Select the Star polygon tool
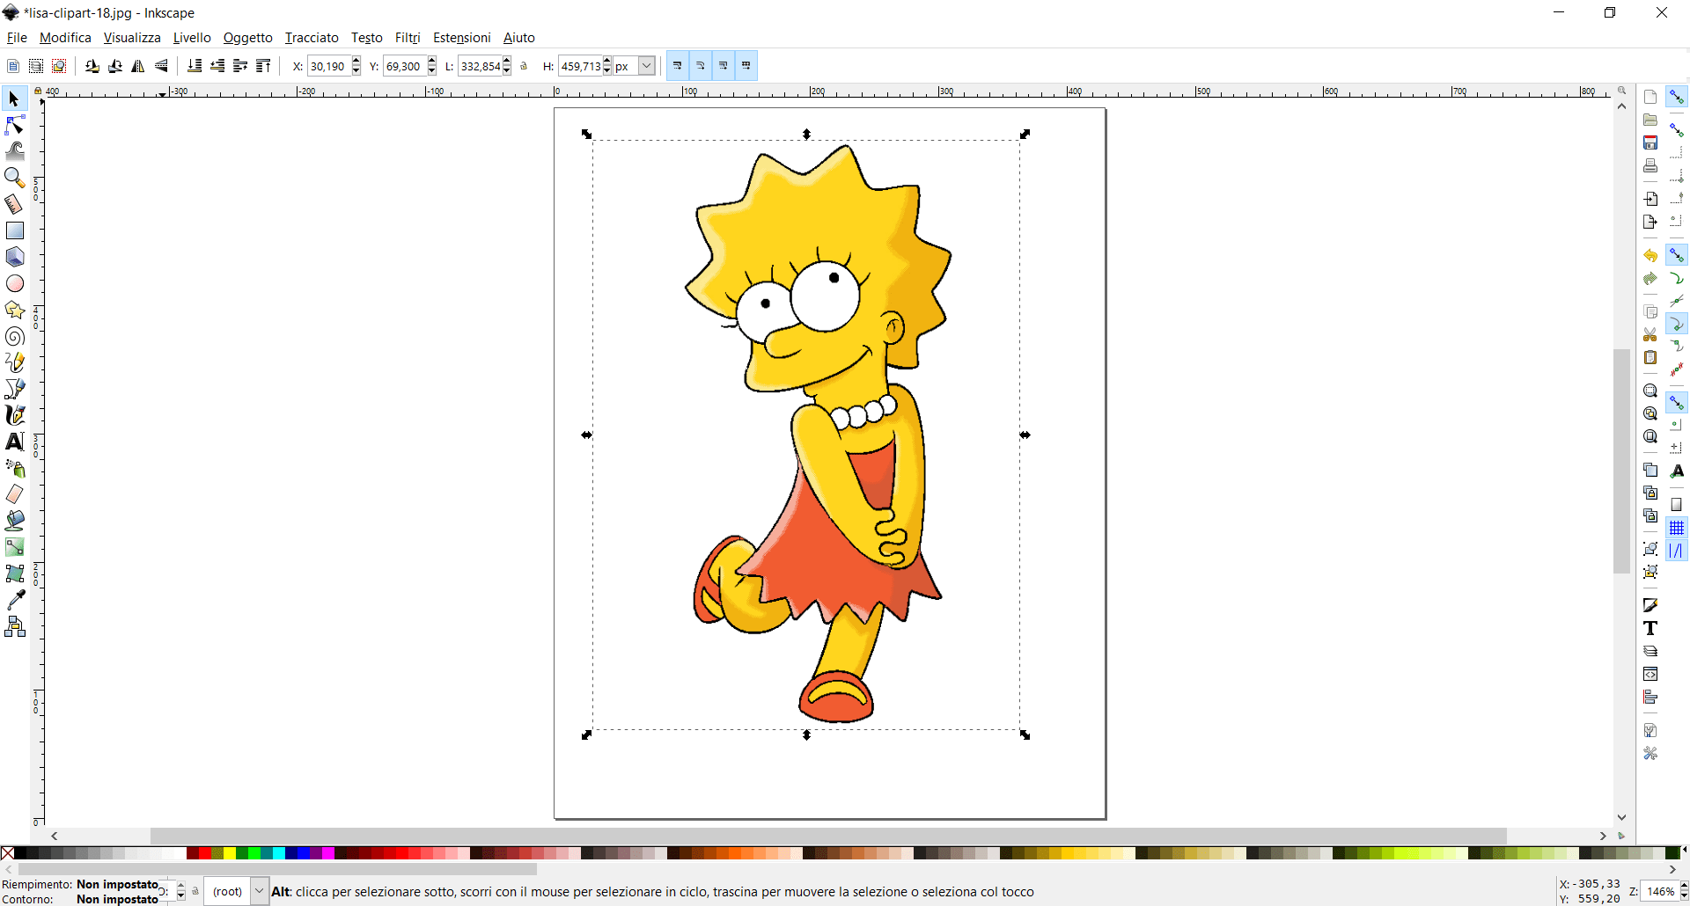Viewport: 1690px width, 906px height. click(14, 310)
